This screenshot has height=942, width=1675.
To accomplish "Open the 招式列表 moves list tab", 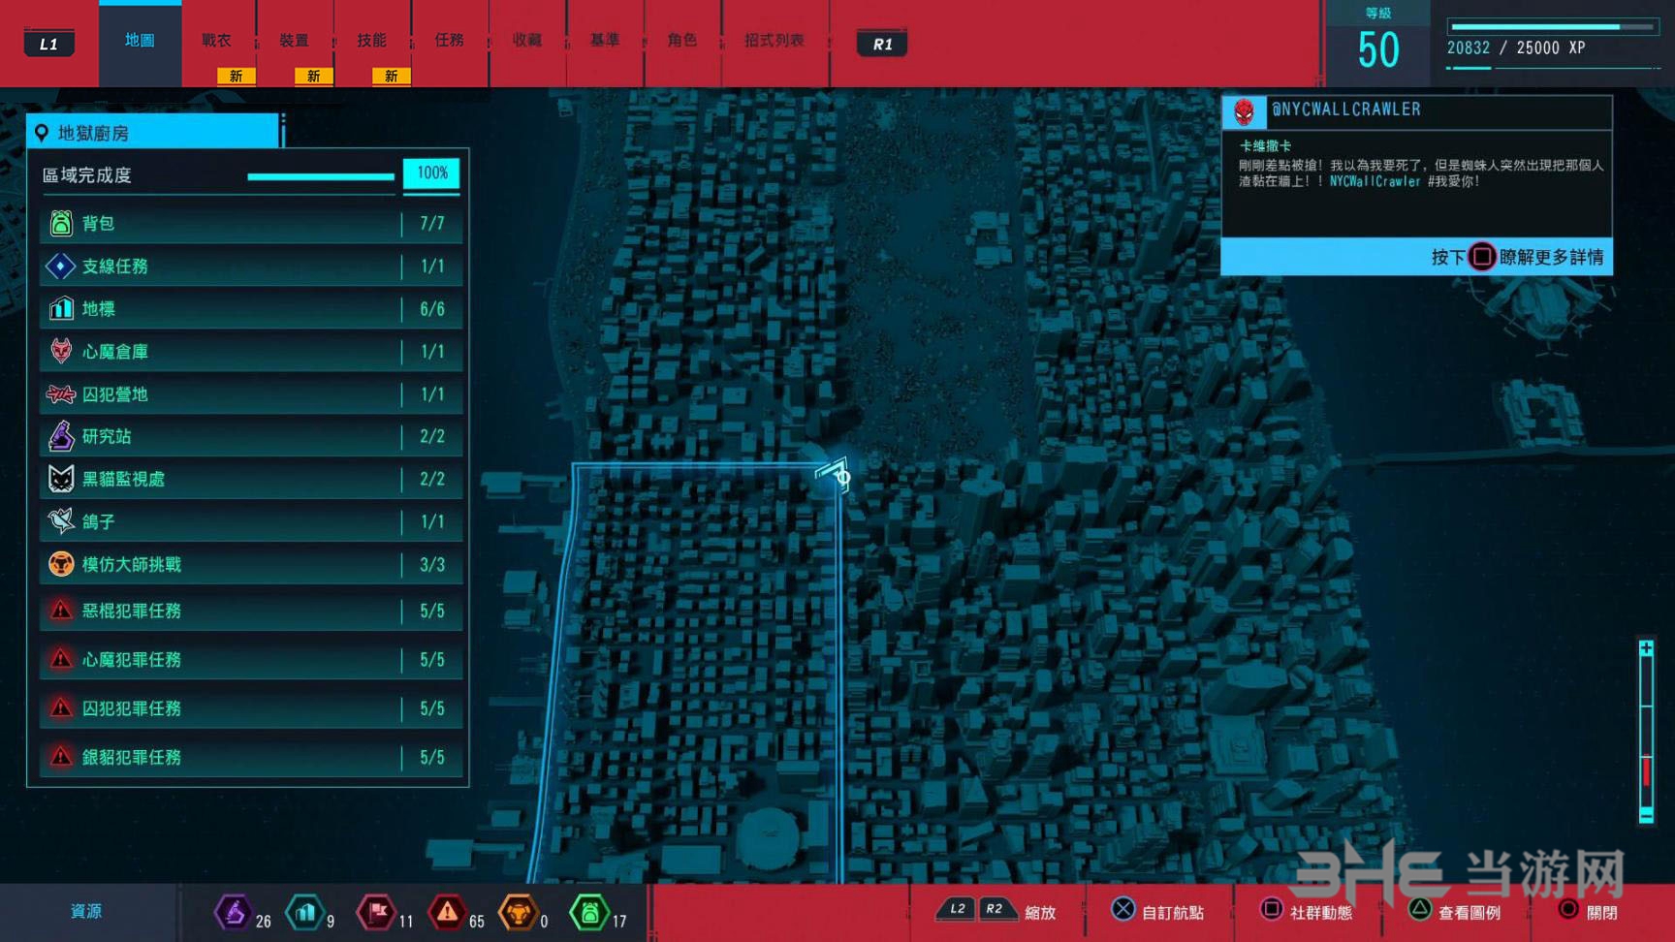I will pyautogui.click(x=774, y=41).
